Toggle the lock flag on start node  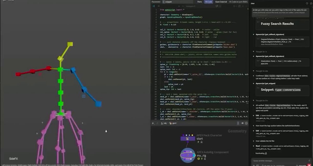201,142
